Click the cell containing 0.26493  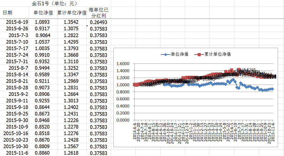pos(98,22)
